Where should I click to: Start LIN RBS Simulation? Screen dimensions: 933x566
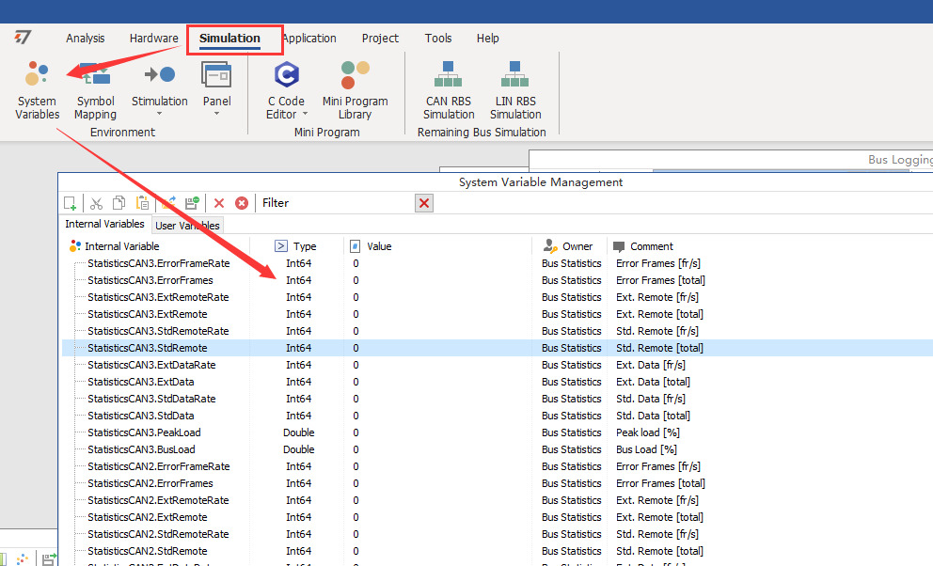514,89
